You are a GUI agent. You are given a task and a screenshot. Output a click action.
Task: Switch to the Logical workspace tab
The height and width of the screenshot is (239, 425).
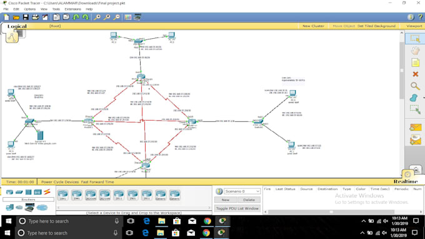pos(17,26)
